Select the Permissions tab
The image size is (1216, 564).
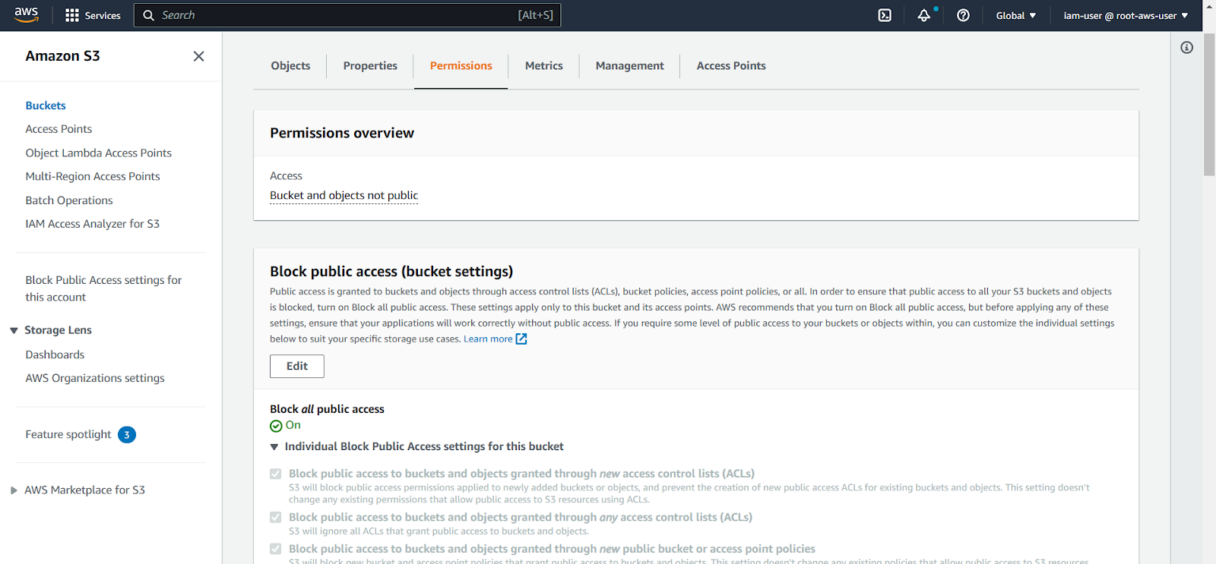pyautogui.click(x=461, y=66)
